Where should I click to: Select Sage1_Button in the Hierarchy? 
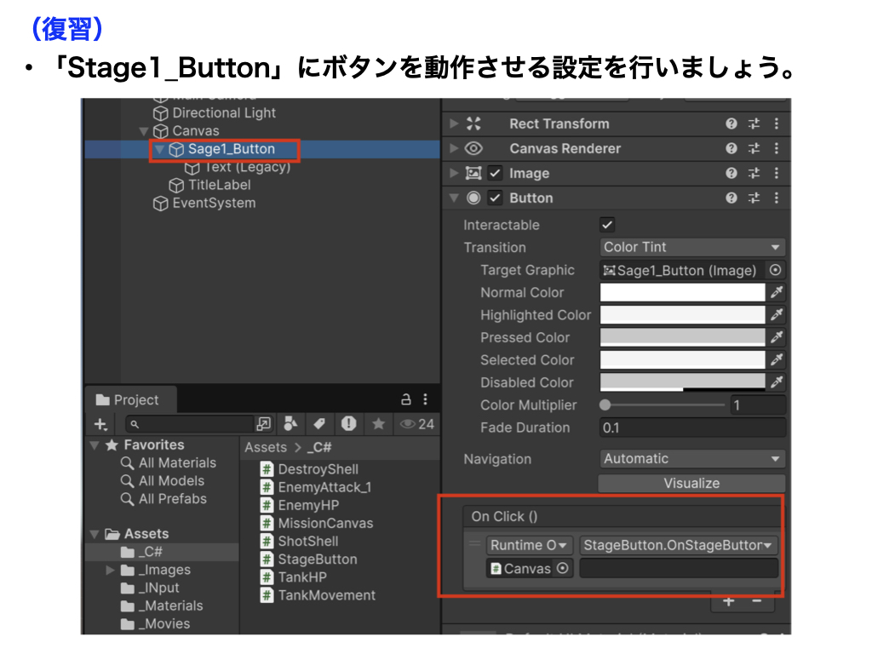coord(231,150)
